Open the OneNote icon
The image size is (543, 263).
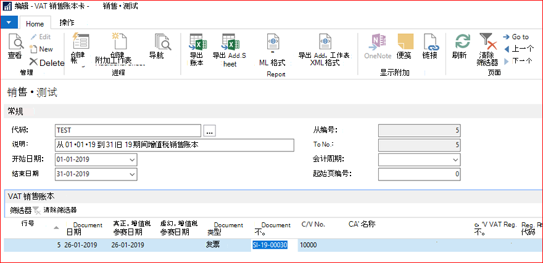pos(378,42)
